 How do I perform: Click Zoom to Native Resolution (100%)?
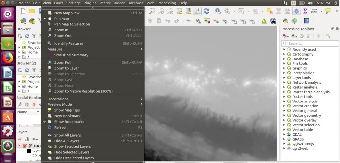(93, 91)
